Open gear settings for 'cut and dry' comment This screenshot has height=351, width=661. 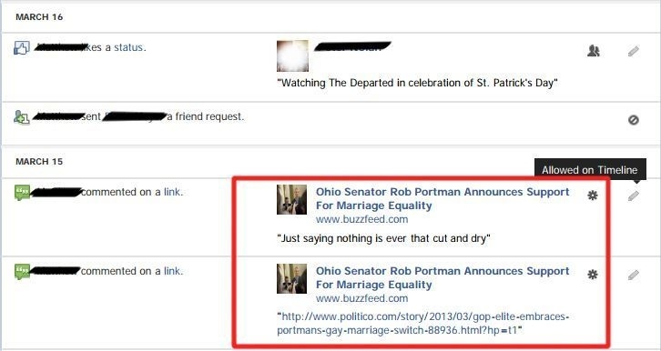(x=593, y=196)
